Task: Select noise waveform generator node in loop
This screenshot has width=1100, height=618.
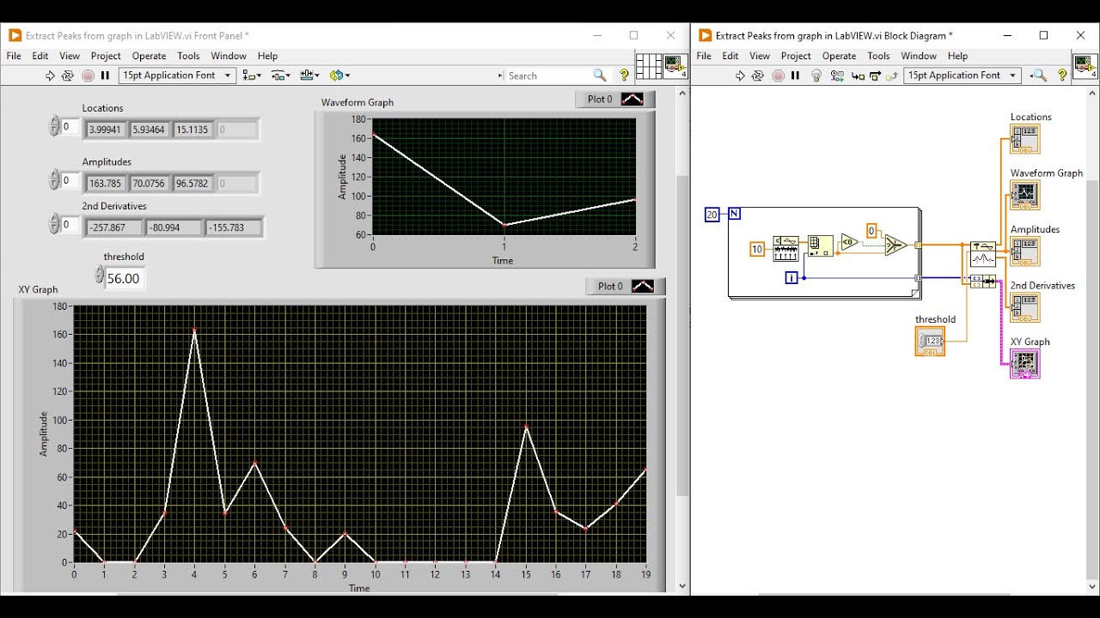Action: coord(785,248)
